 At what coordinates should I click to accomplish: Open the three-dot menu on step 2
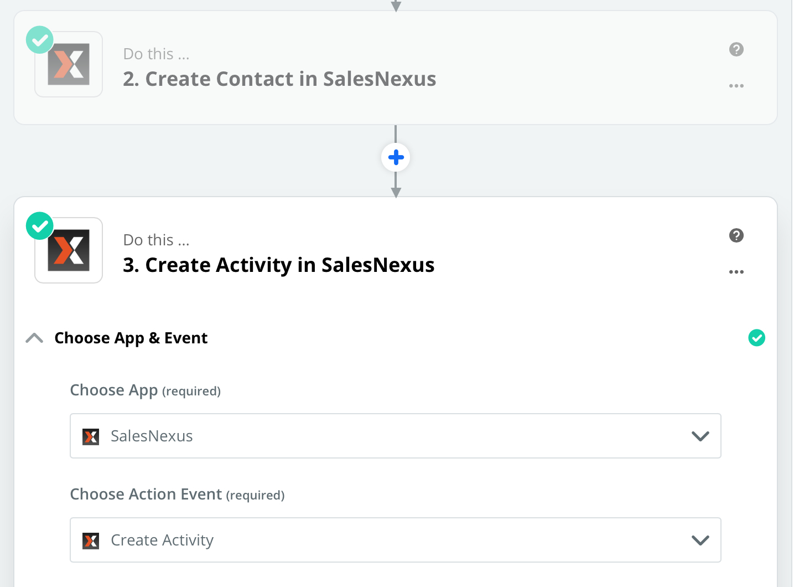(x=736, y=86)
